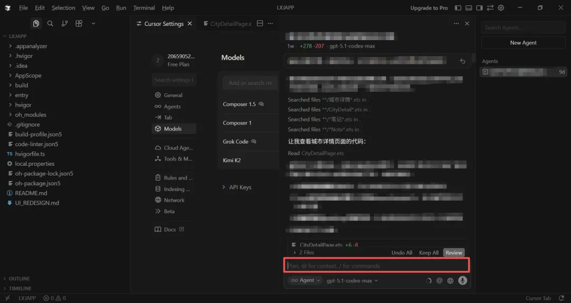Click the globe web search icon

coord(450,280)
